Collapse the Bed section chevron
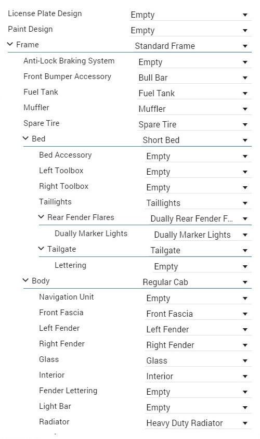This screenshot has height=439, width=260. [26, 138]
